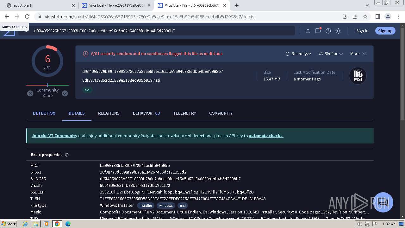Share this page icon in address bar
This screenshot has height=228, width=405.
355,16
